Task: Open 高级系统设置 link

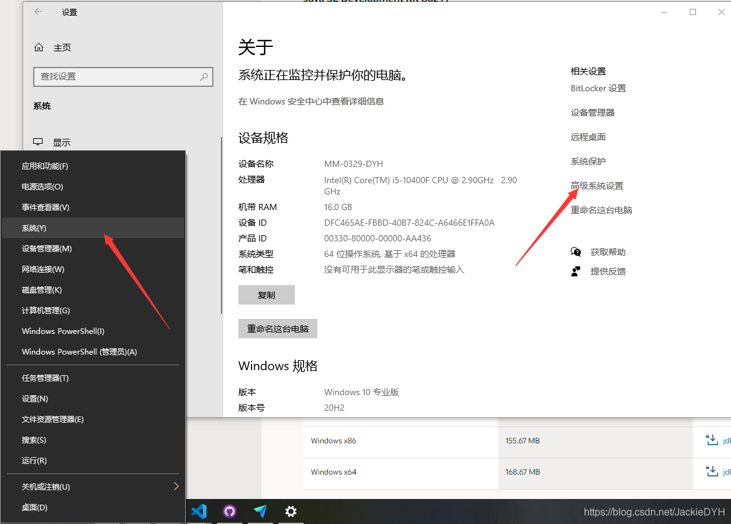Action: [596, 186]
